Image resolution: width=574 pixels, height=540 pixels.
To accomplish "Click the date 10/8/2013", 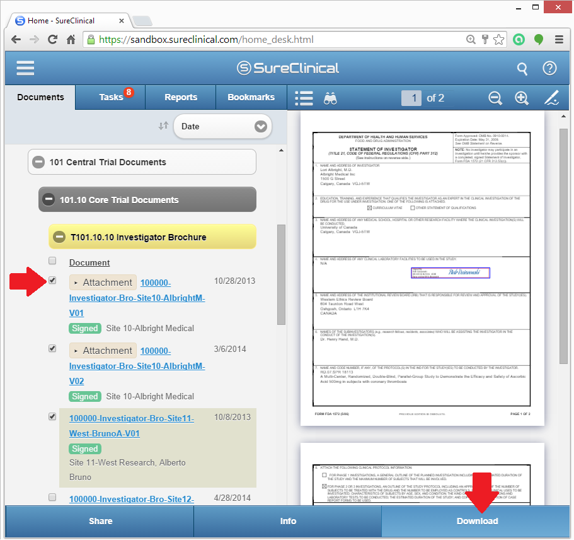I will point(232,417).
